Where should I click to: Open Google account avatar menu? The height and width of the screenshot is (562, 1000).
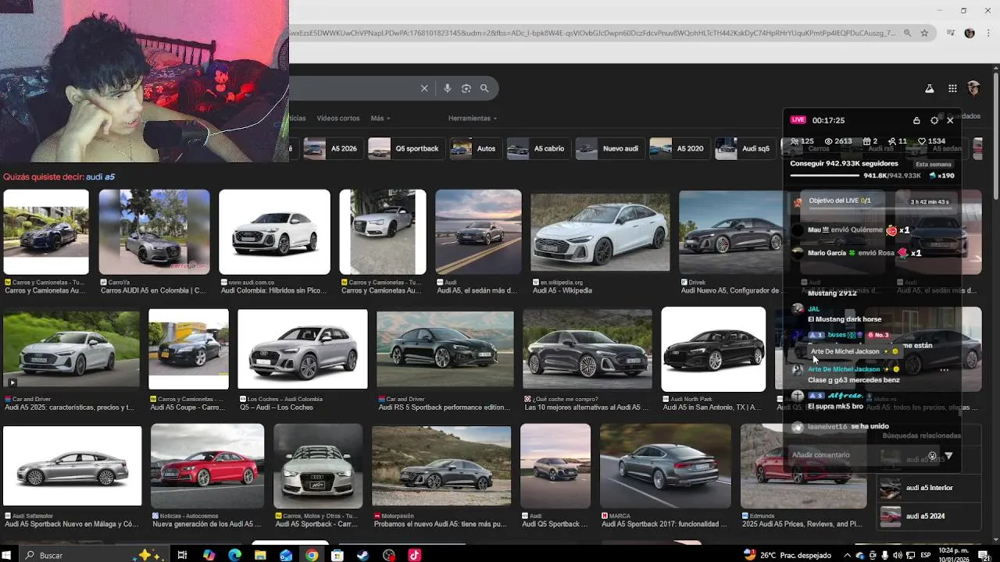pos(973,88)
